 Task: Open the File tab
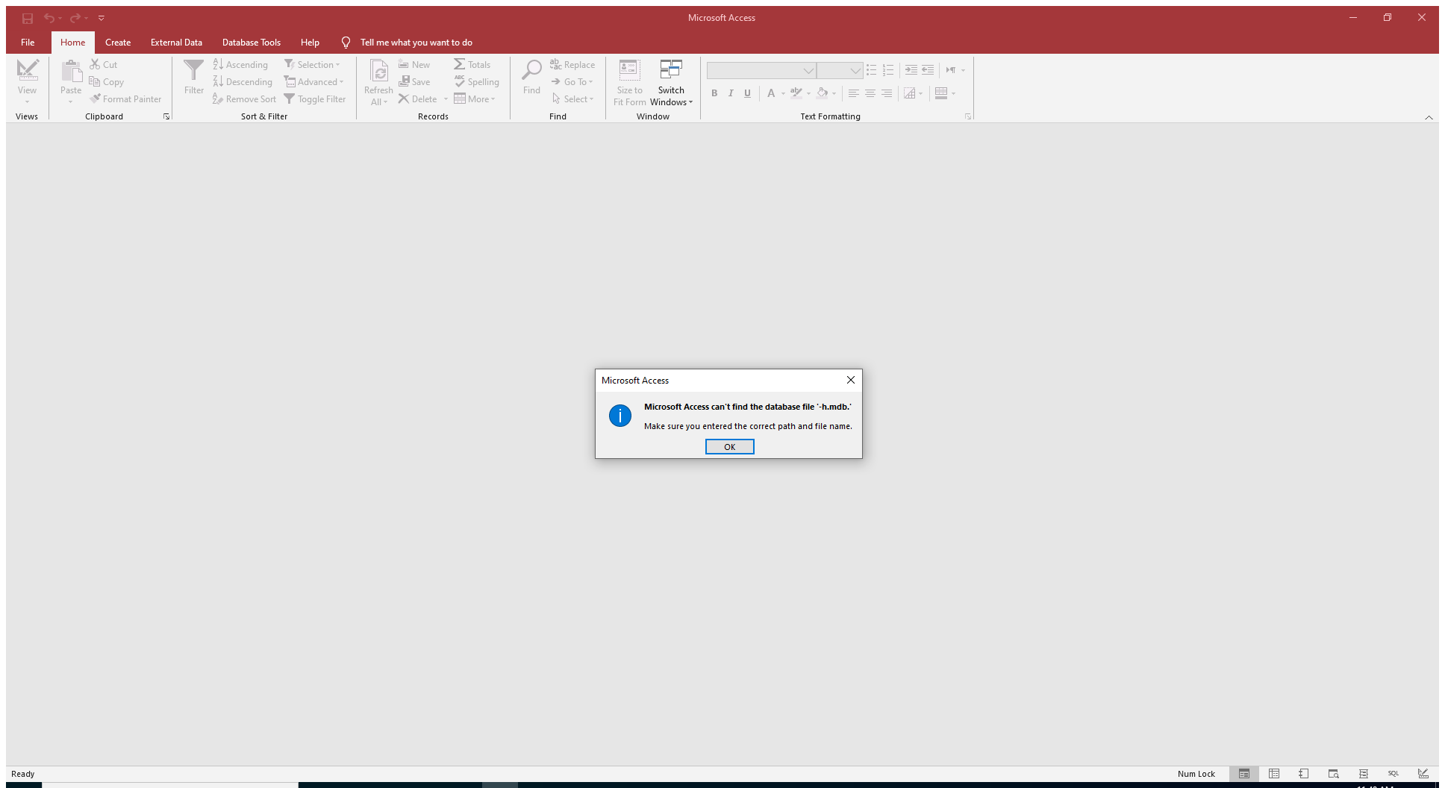click(x=28, y=43)
